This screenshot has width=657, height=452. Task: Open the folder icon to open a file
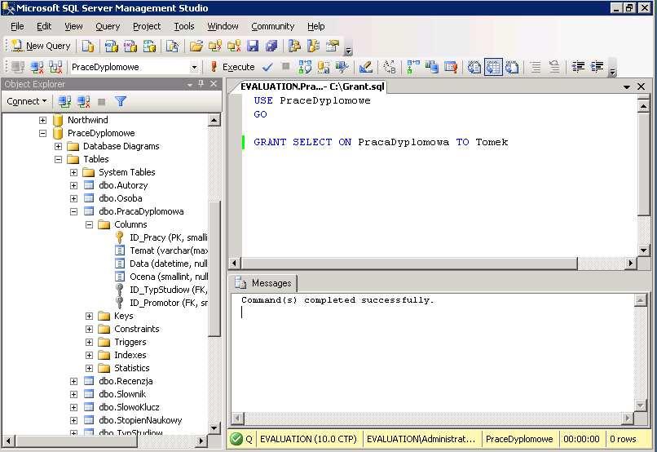196,46
